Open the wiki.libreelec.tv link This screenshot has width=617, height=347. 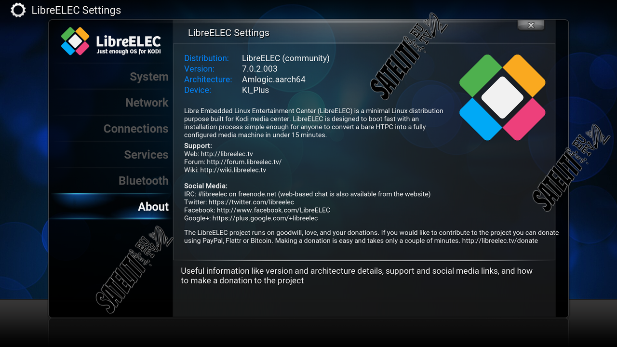[x=233, y=170]
